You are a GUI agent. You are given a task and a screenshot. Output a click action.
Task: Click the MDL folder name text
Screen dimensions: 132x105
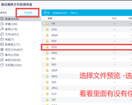[x=54, y=76]
